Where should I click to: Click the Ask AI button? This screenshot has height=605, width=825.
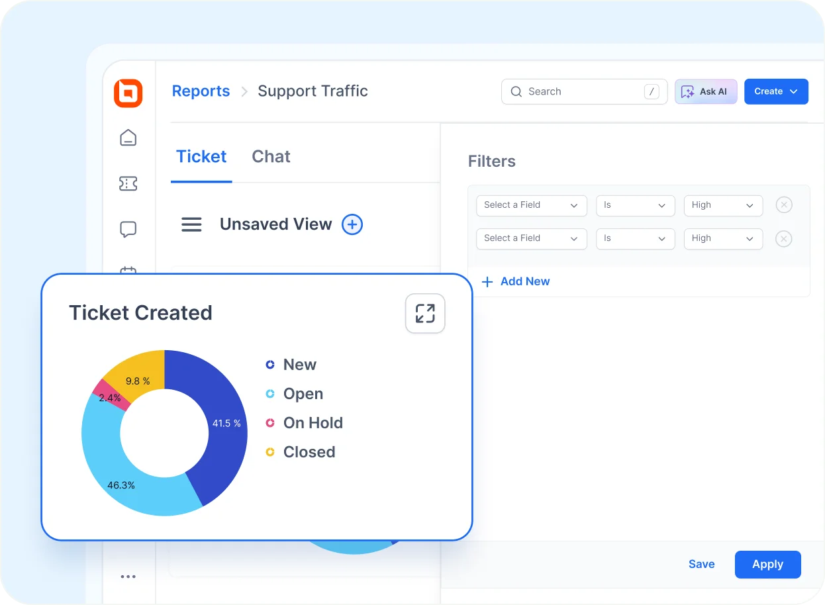(x=706, y=91)
